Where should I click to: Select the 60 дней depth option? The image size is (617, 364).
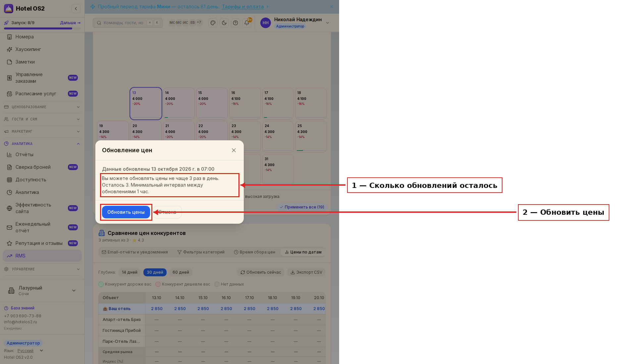coord(181,272)
